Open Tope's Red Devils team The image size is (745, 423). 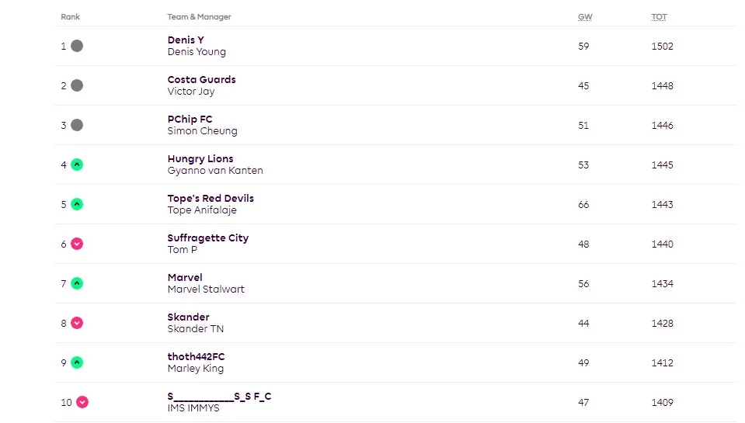(x=211, y=198)
